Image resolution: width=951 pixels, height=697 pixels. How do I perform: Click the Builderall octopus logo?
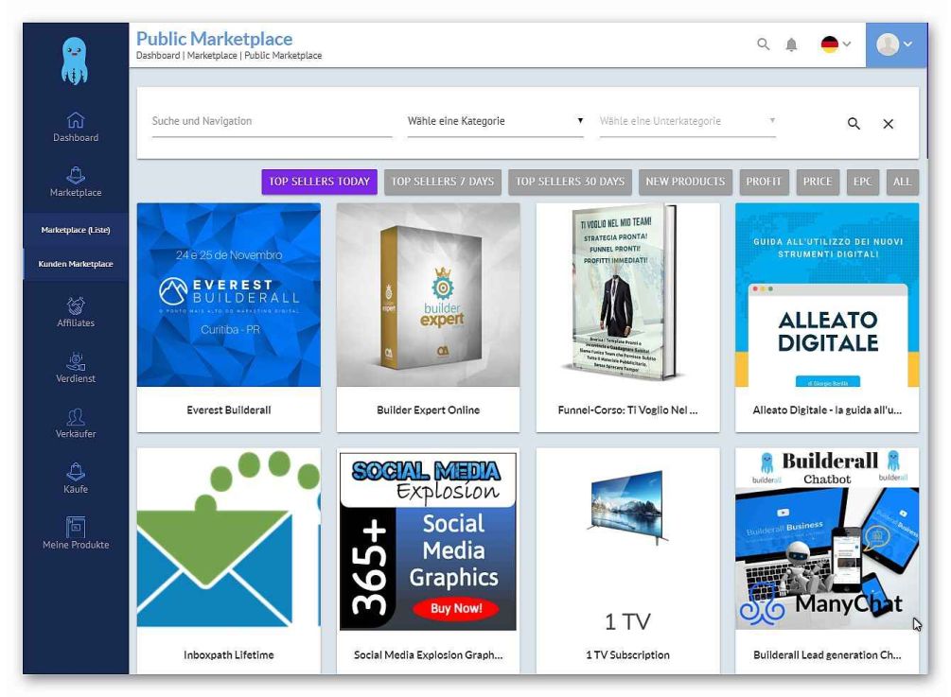[x=75, y=61]
